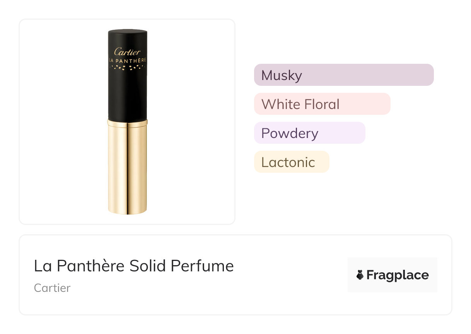471x334 pixels.
Task: Open the Cartier brand link below the title
Action: tap(52, 288)
